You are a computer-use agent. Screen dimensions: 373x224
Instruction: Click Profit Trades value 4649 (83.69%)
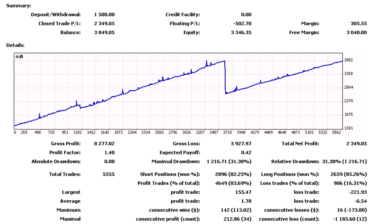pyautogui.click(x=233, y=184)
